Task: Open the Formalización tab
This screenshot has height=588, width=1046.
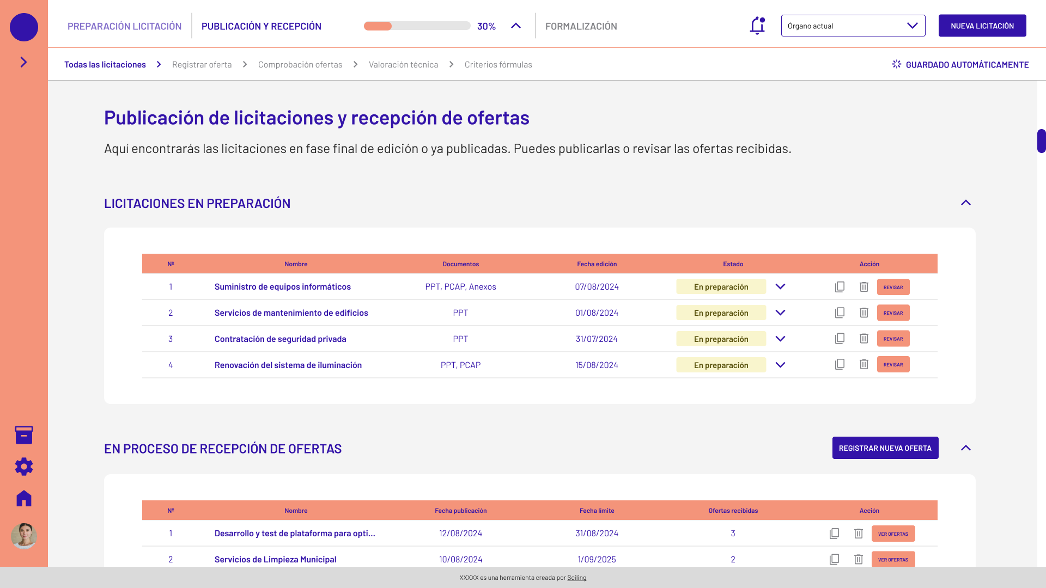Action: coord(581,26)
